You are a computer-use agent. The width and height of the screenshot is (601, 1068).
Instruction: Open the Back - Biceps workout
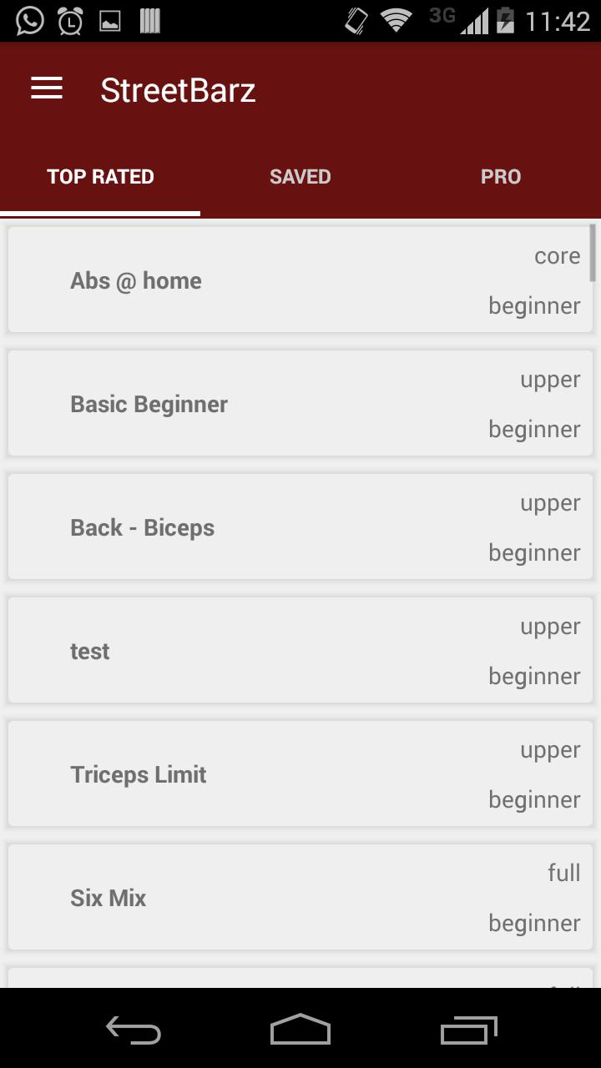click(x=300, y=527)
